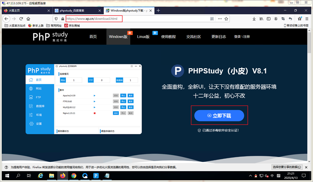Open the page actions three-dot menu

point(220,19)
